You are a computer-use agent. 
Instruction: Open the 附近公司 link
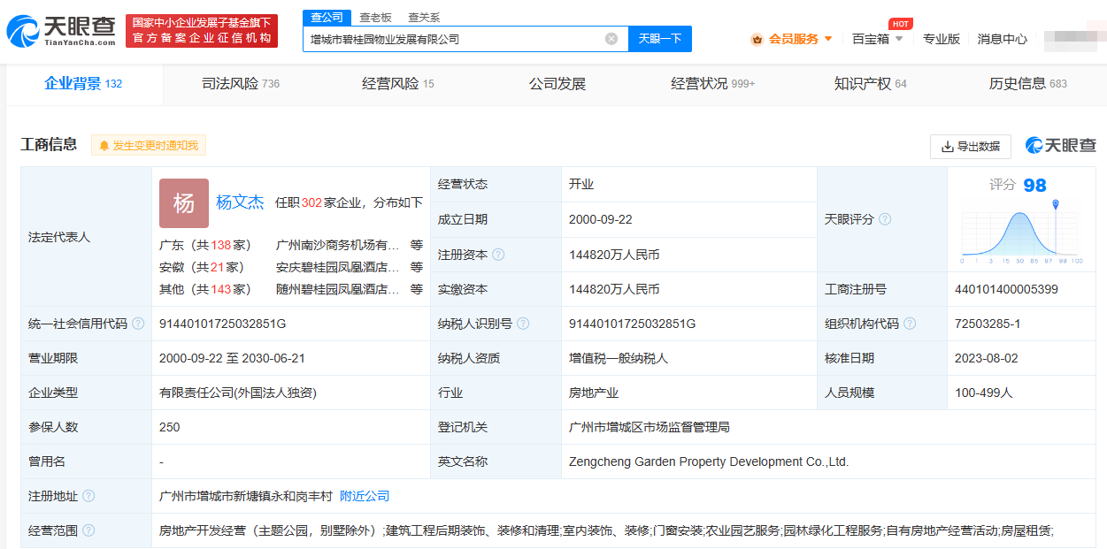click(365, 496)
